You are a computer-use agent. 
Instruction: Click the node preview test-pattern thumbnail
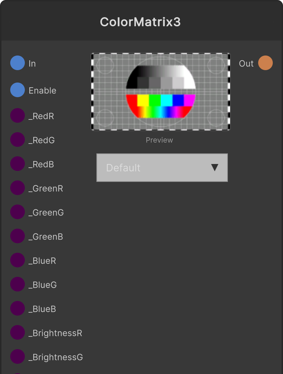pyautogui.click(x=161, y=92)
